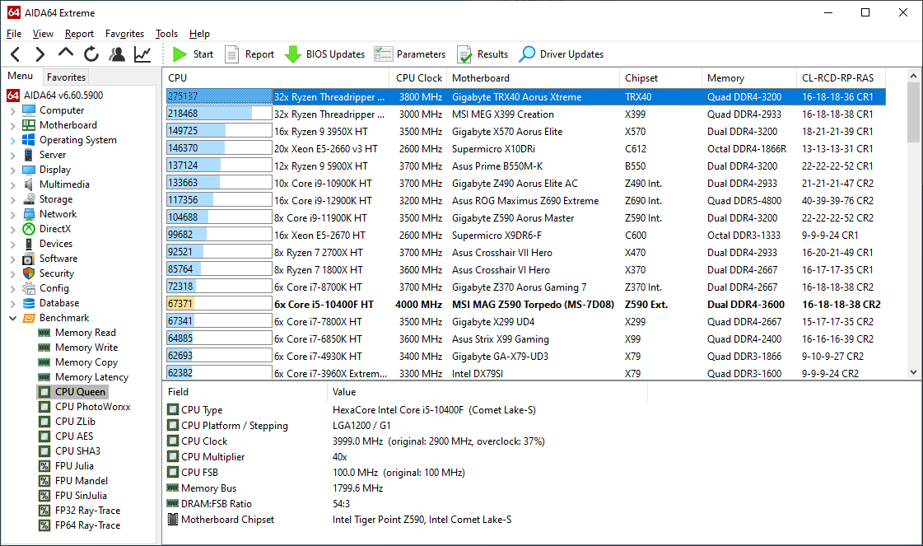
Task: Expand the Computer tree node
Action: tap(12, 110)
